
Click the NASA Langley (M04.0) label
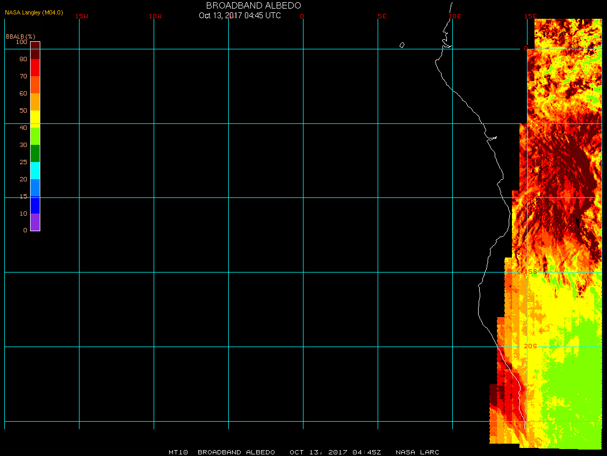coord(34,12)
